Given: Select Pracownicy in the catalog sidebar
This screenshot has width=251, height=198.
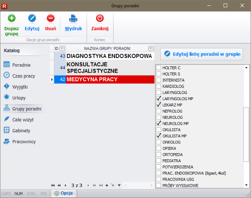Looking at the screenshot, I should 24,142.
